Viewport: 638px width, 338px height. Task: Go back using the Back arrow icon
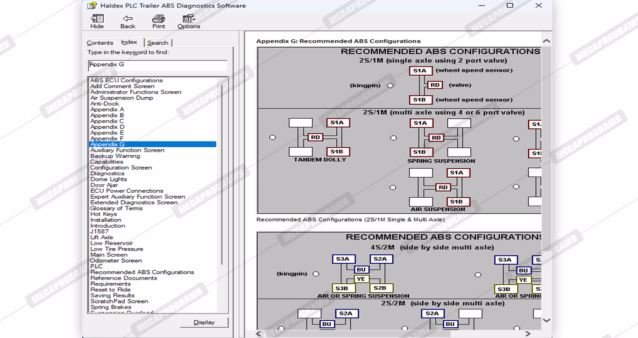coord(128,21)
